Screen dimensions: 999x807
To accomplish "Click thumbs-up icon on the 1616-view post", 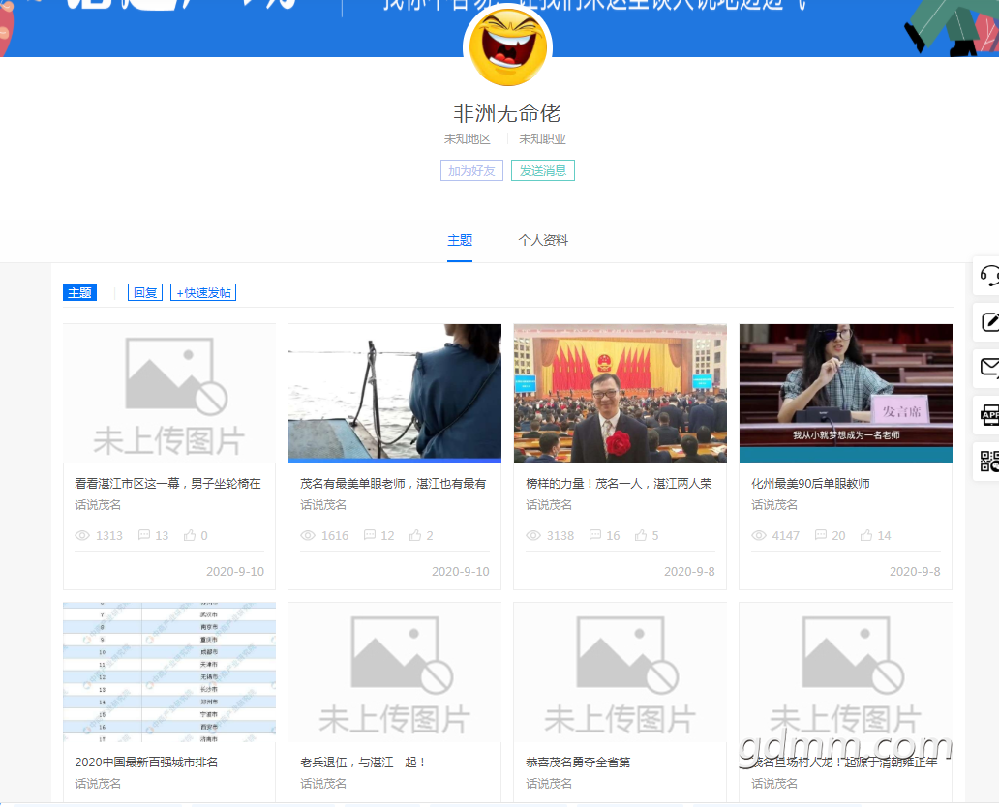I will pyautogui.click(x=415, y=535).
